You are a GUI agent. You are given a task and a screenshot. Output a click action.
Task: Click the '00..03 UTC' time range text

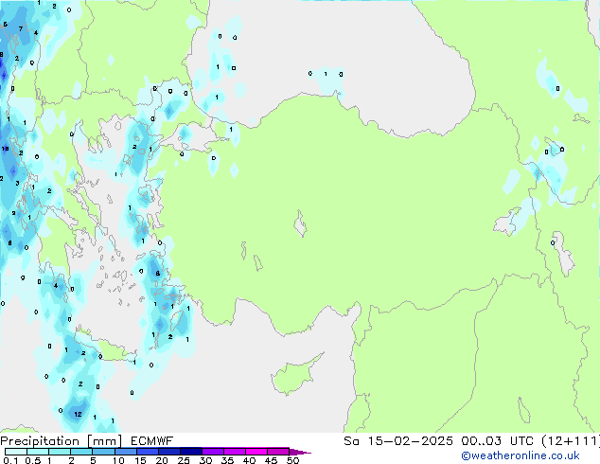click(x=498, y=441)
